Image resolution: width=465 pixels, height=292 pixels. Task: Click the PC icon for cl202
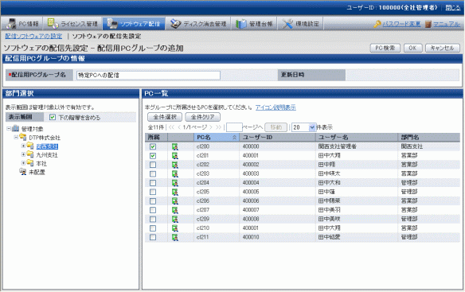click(175, 165)
